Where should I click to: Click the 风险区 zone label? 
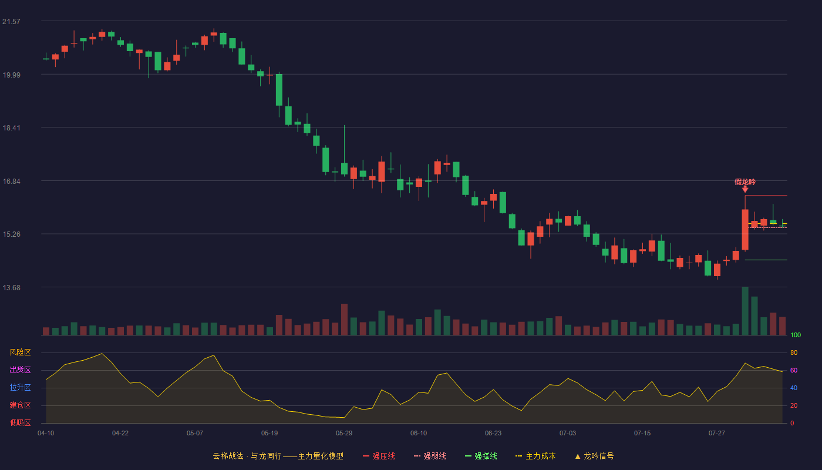point(20,352)
